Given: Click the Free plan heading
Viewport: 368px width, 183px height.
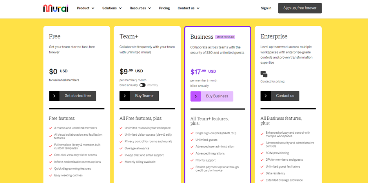Looking at the screenshot, I should click(55, 36).
